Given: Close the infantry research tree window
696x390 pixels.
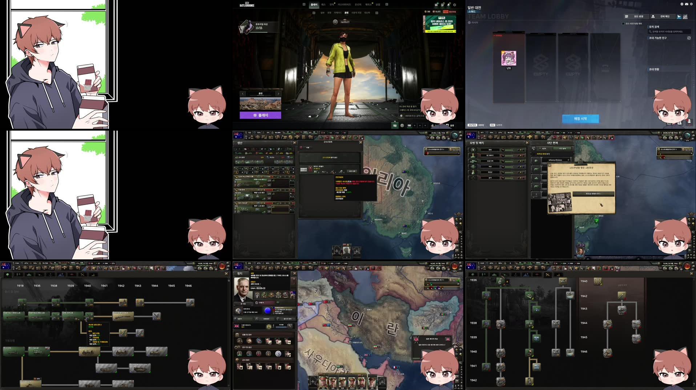Looking at the screenshot, I should click(226, 274).
